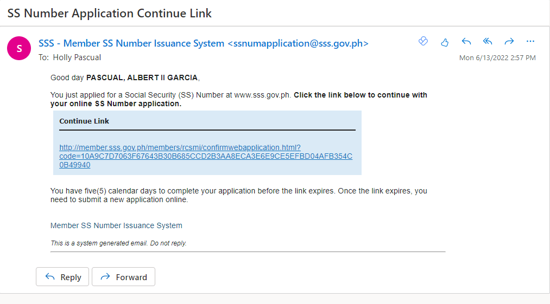Click the Forward button below the message
Image resolution: width=550 pixels, height=304 pixels.
coord(123,277)
